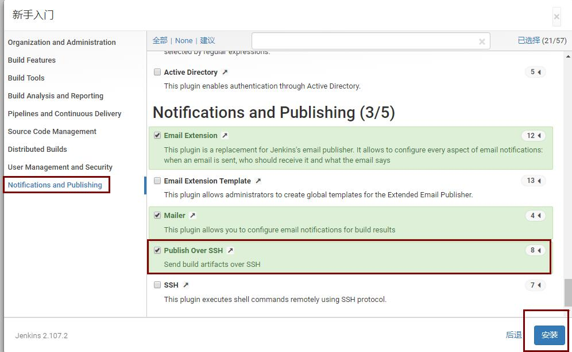The height and width of the screenshot is (352, 572).
Task: Click the plugin list scrollbar thumb
Action: pos(568,292)
